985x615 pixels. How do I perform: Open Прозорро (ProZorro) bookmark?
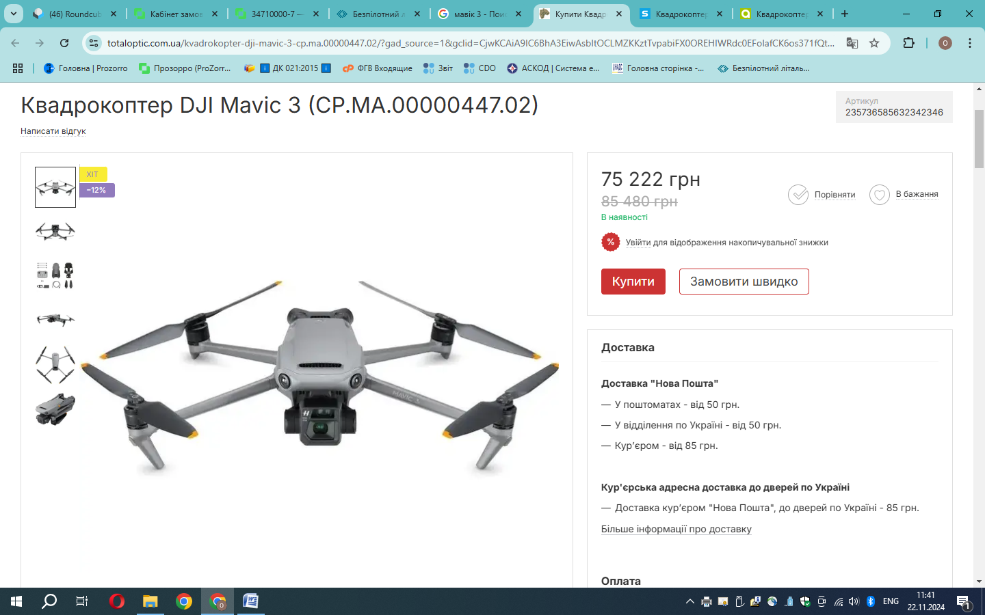coord(185,68)
